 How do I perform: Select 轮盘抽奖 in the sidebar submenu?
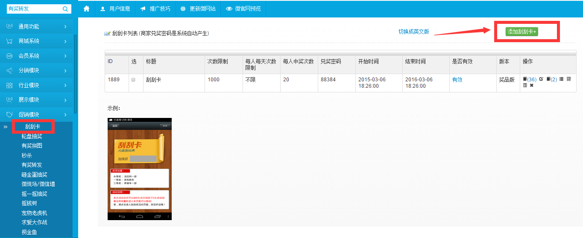[32, 136]
